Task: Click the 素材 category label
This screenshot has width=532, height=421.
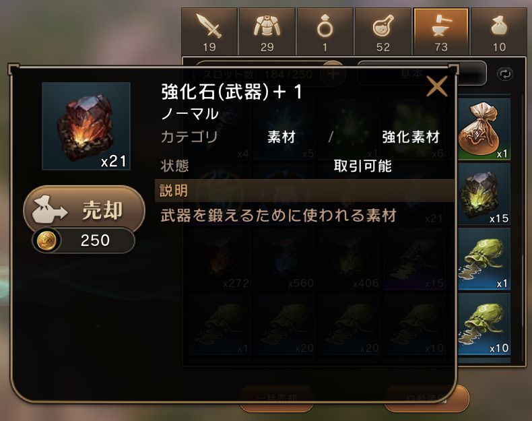Action: pos(281,137)
